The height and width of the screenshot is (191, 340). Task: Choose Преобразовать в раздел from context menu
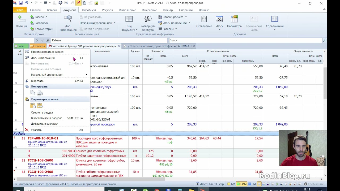57,52
